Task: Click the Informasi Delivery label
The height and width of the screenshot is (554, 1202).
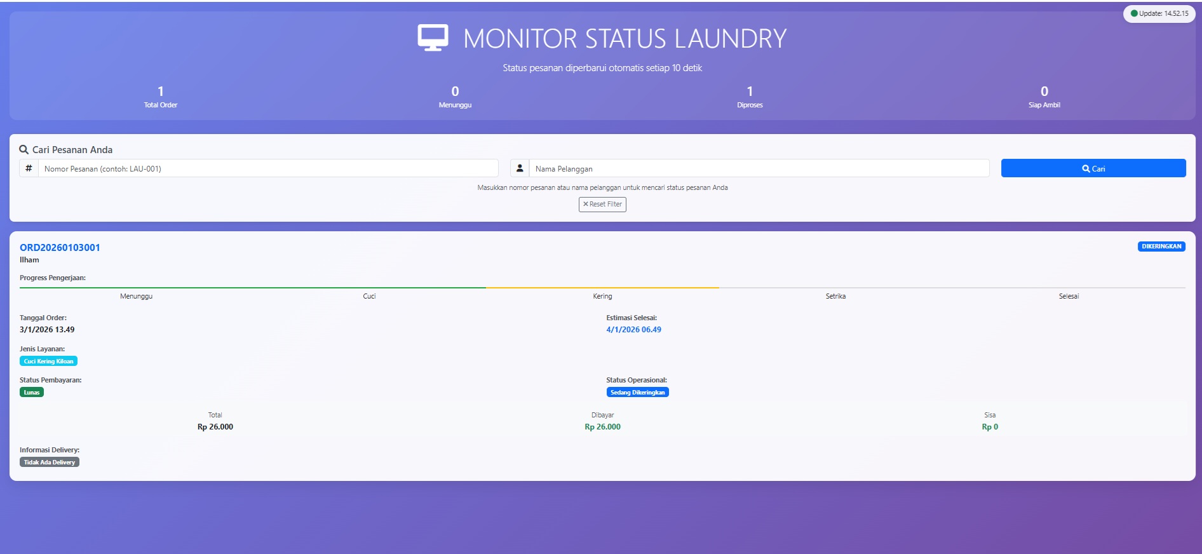Action: click(x=50, y=450)
